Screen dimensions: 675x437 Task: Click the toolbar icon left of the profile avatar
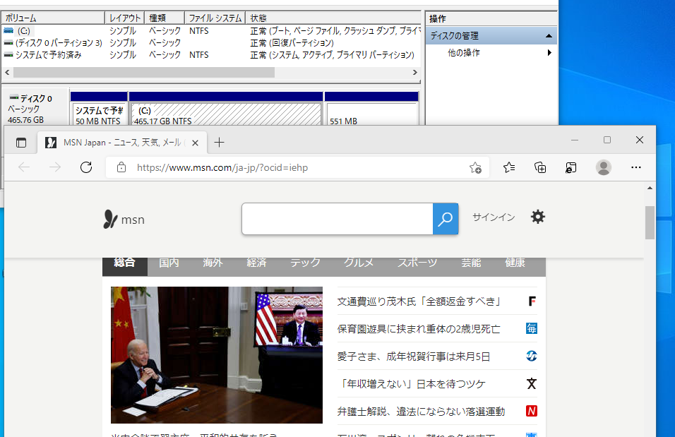click(571, 167)
